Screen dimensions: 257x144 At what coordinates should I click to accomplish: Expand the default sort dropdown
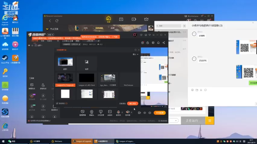point(136,54)
